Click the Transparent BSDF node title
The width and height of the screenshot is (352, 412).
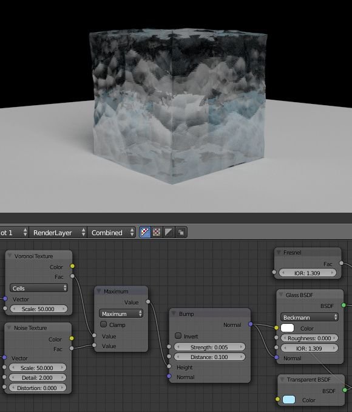coord(309,380)
